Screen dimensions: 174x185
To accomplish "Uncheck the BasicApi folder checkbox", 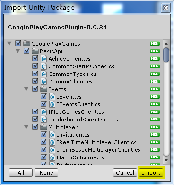I will pyautogui.click(x=26, y=51).
